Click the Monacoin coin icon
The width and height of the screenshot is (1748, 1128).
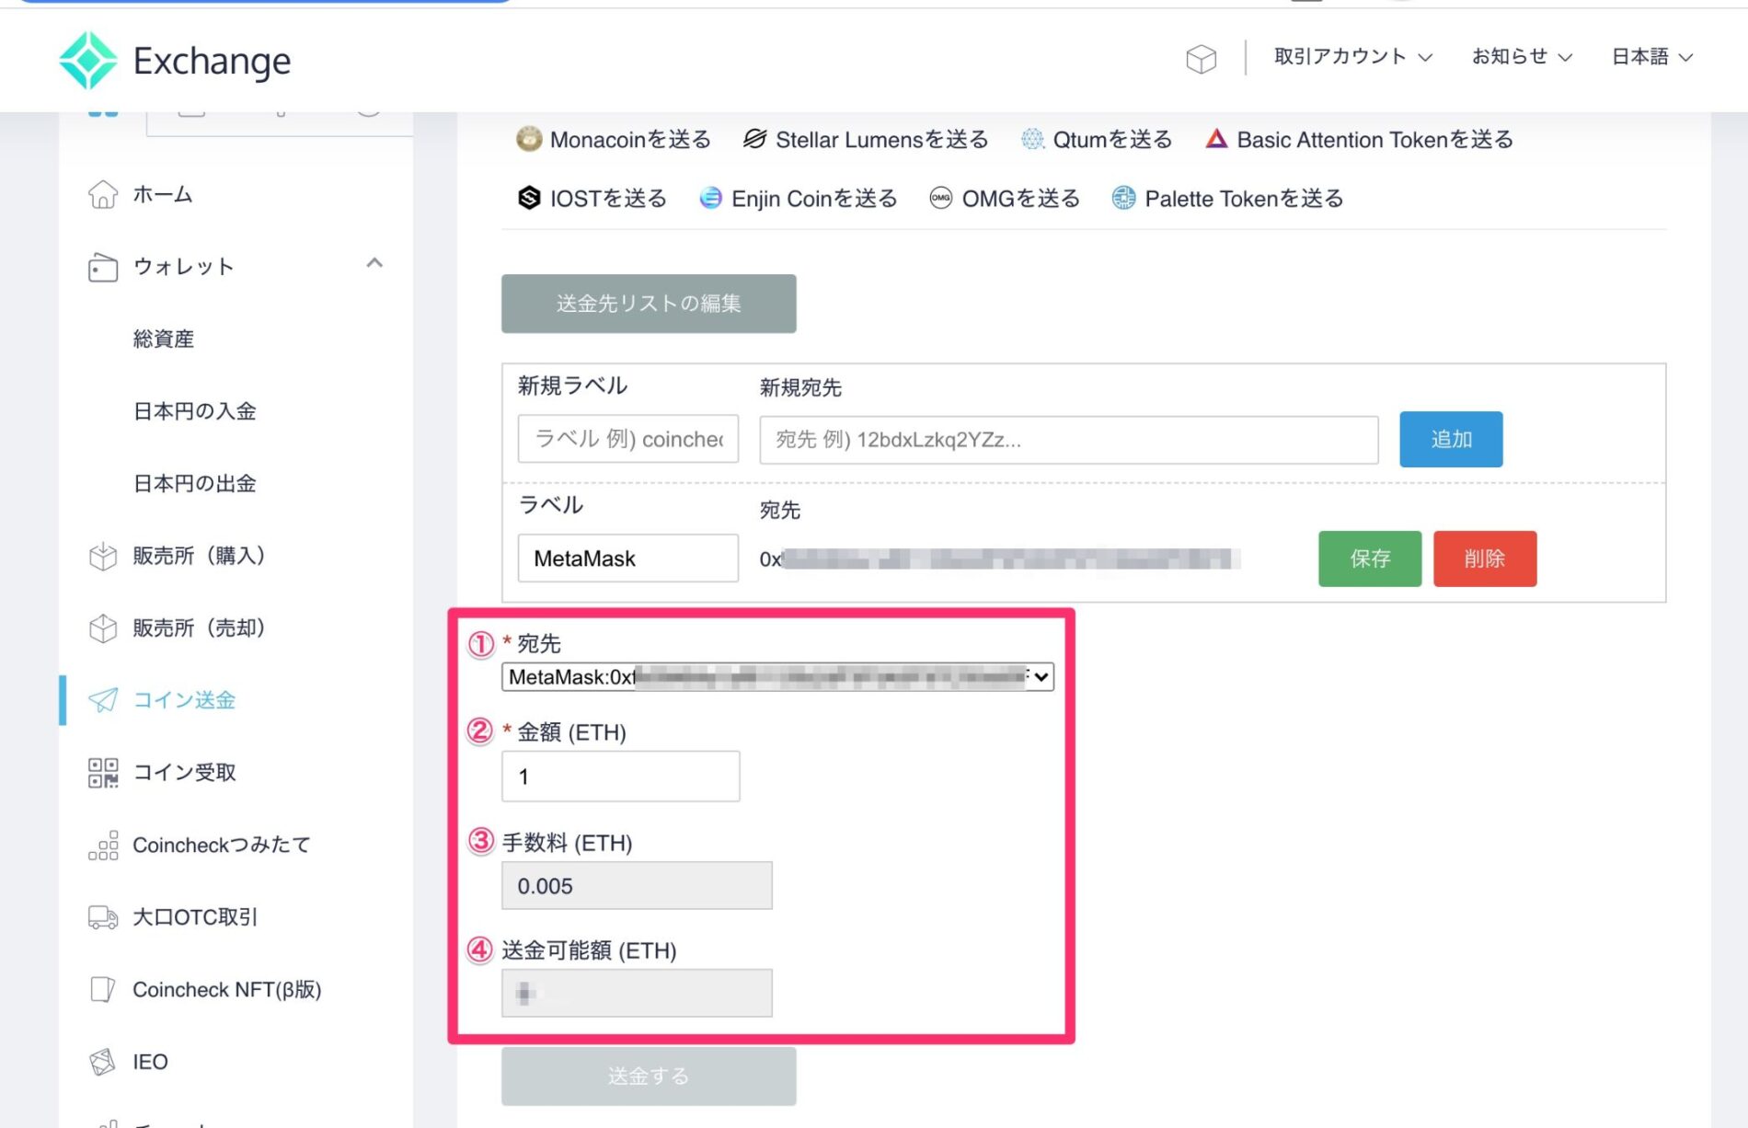(529, 139)
